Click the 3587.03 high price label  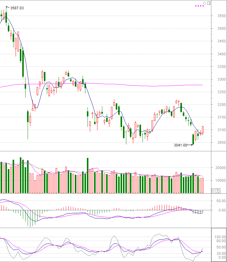tap(17, 8)
